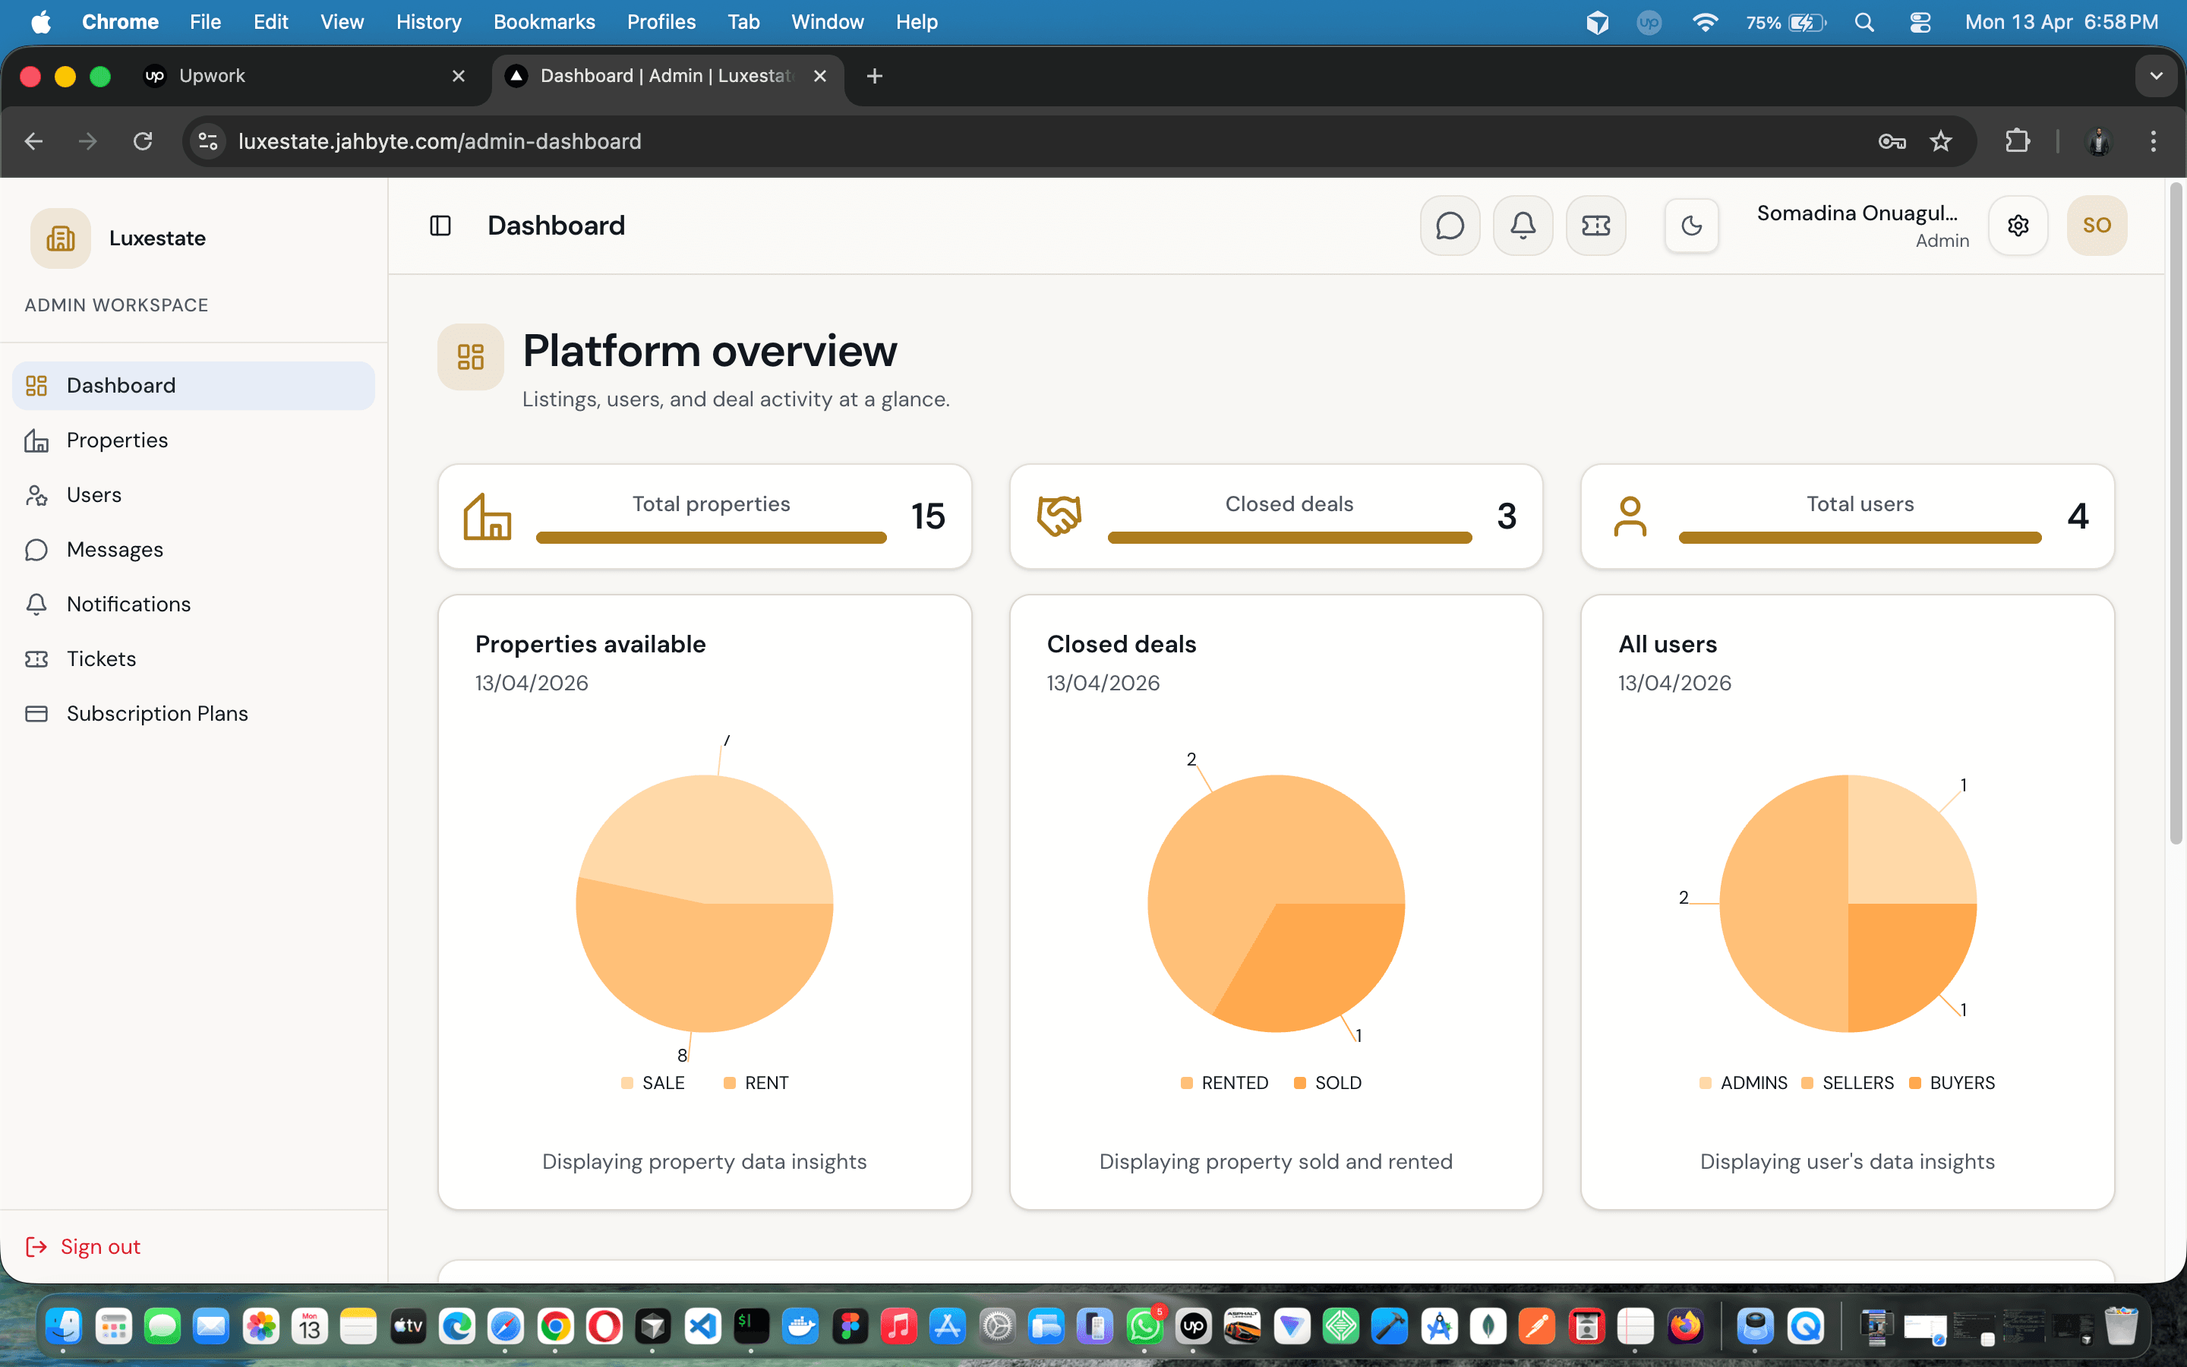
Task: Toggle the SALE legend on the pie chart
Action: pos(653,1082)
